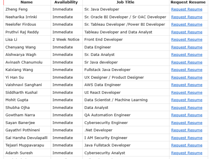This screenshot has width=213, height=159.
Task: Open Request Resume link for Mohit Gupta
Action: coord(187,100)
